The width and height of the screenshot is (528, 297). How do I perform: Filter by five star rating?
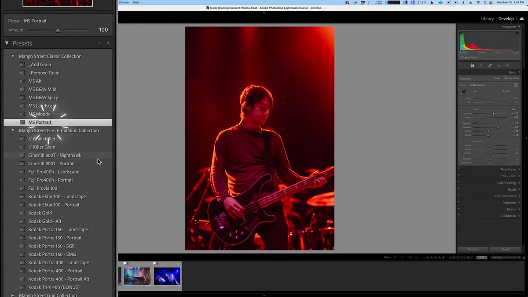click(x=443, y=257)
